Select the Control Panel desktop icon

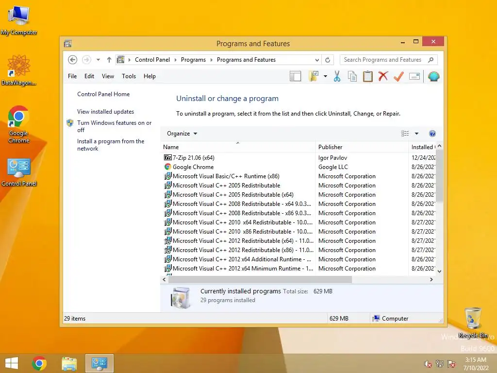19,172
